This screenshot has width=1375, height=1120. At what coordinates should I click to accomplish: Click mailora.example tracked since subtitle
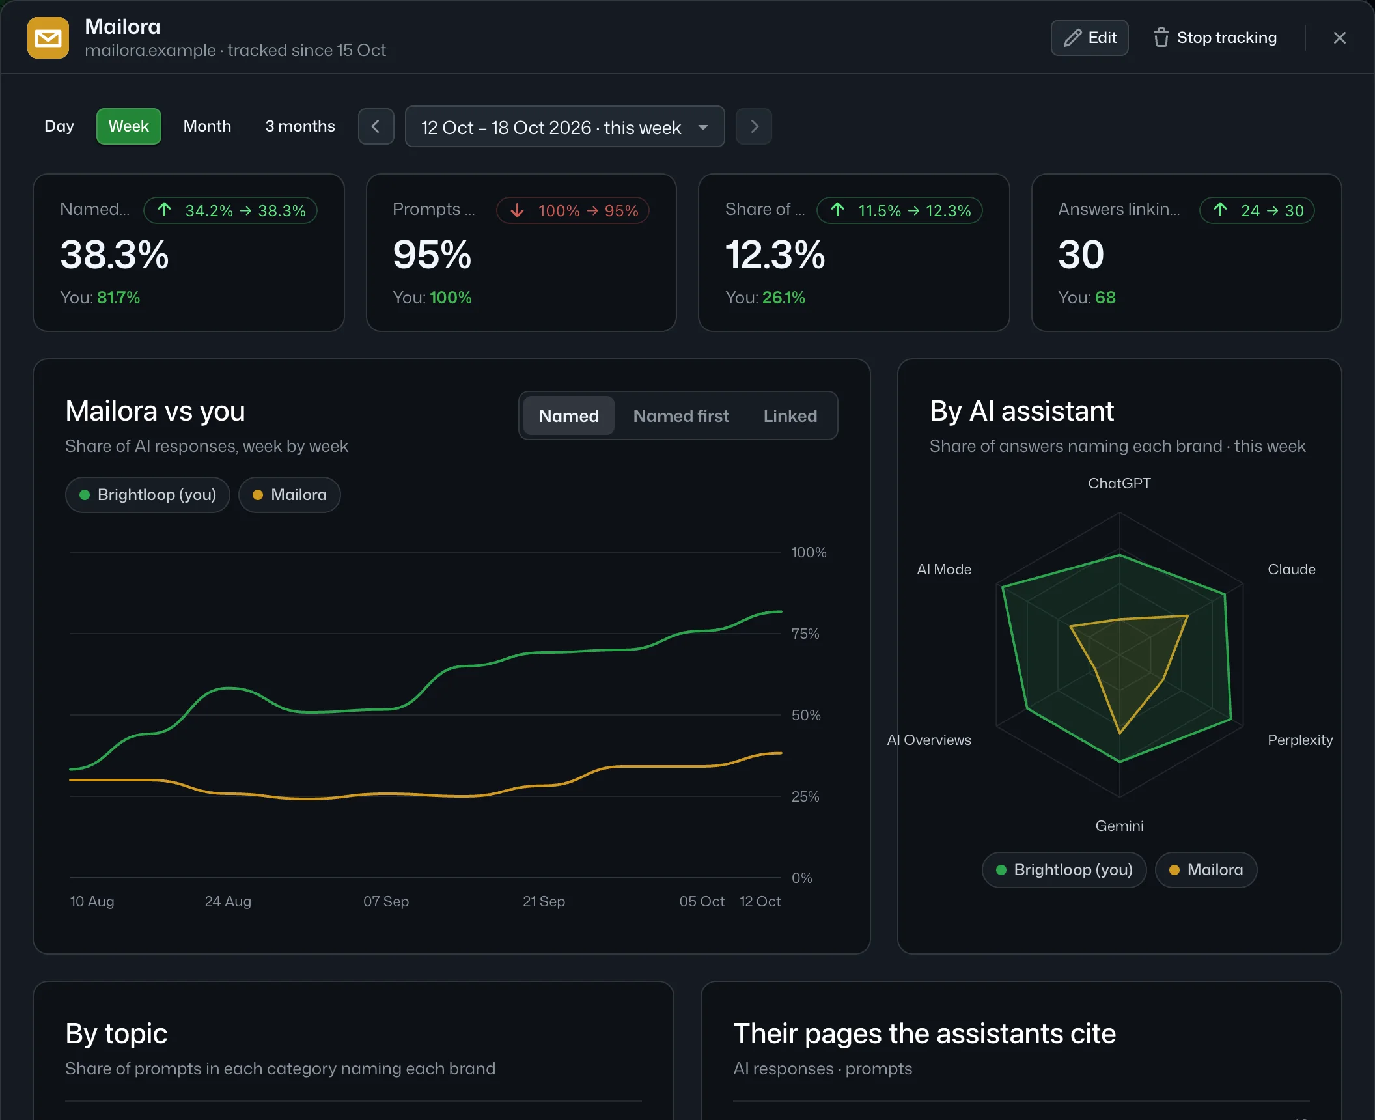pyautogui.click(x=235, y=50)
